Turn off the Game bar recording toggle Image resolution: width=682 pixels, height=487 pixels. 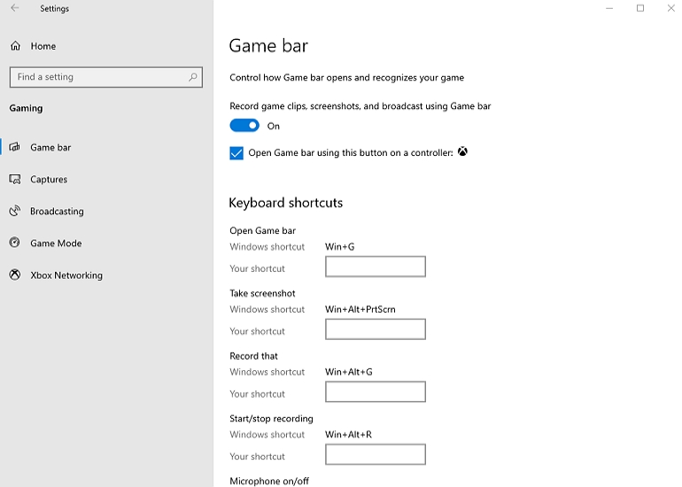pos(244,126)
